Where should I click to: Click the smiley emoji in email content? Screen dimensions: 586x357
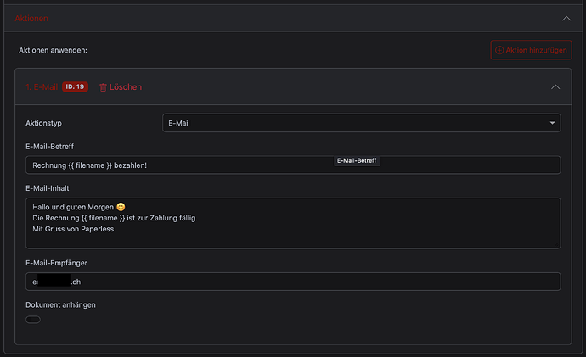pos(121,207)
